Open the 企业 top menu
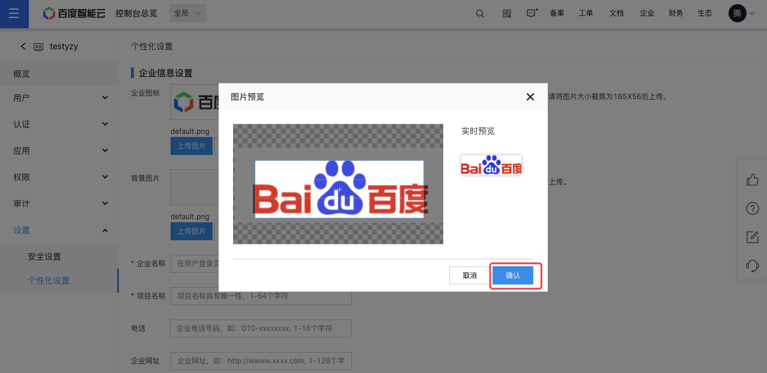 (647, 13)
